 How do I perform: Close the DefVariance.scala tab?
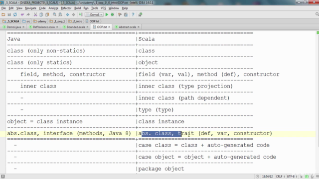point(57,27)
